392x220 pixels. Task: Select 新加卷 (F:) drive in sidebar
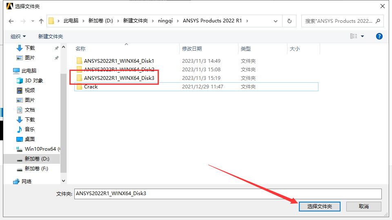pos(36,168)
